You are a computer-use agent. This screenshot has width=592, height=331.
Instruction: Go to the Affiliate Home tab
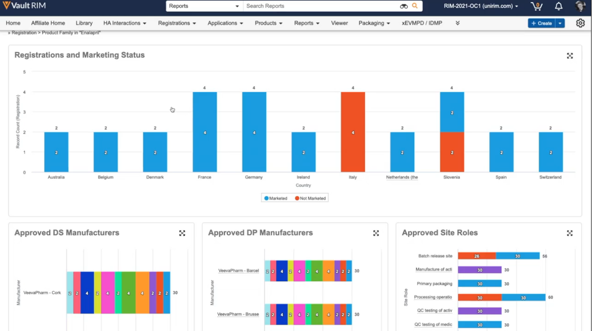[48, 23]
